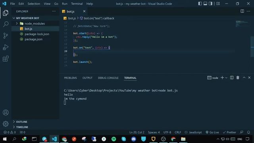
Task: Click the Explorer more actions ellipsis
Action: (54, 12)
